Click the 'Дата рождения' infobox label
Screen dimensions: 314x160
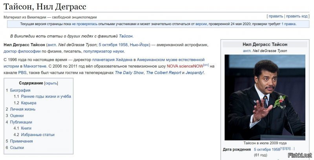click(x=237, y=149)
